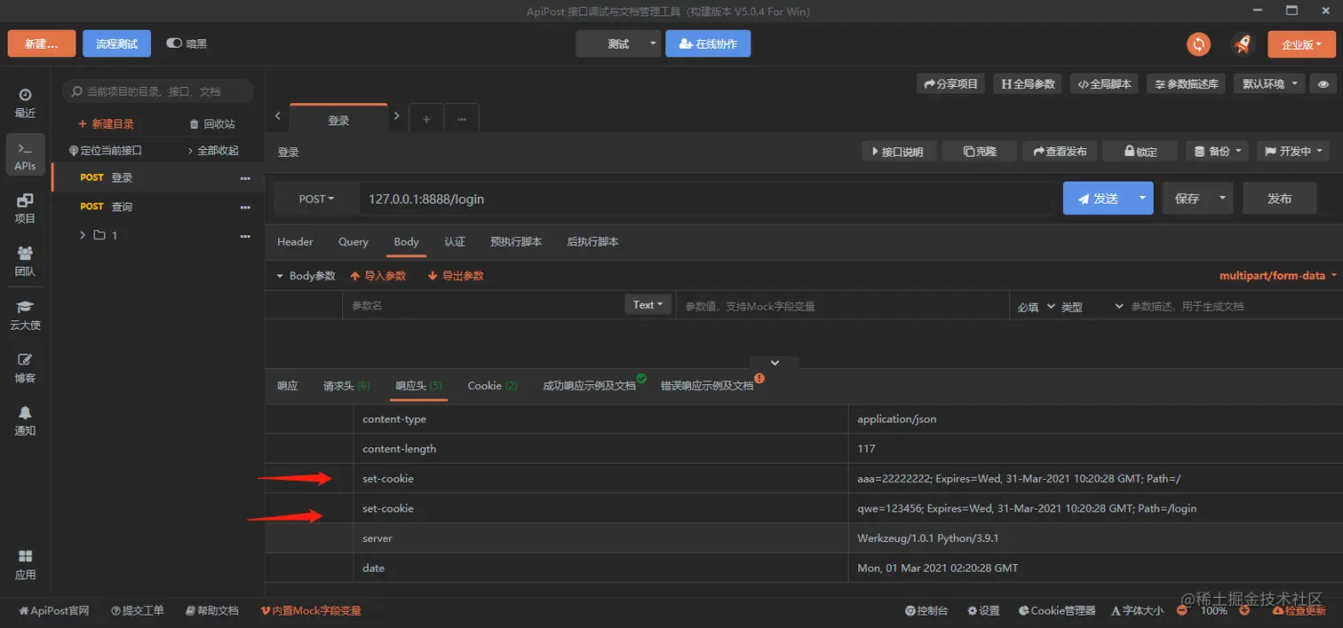The image size is (1343, 628).
Task: Click the 分享项目 share project button
Action: (951, 83)
